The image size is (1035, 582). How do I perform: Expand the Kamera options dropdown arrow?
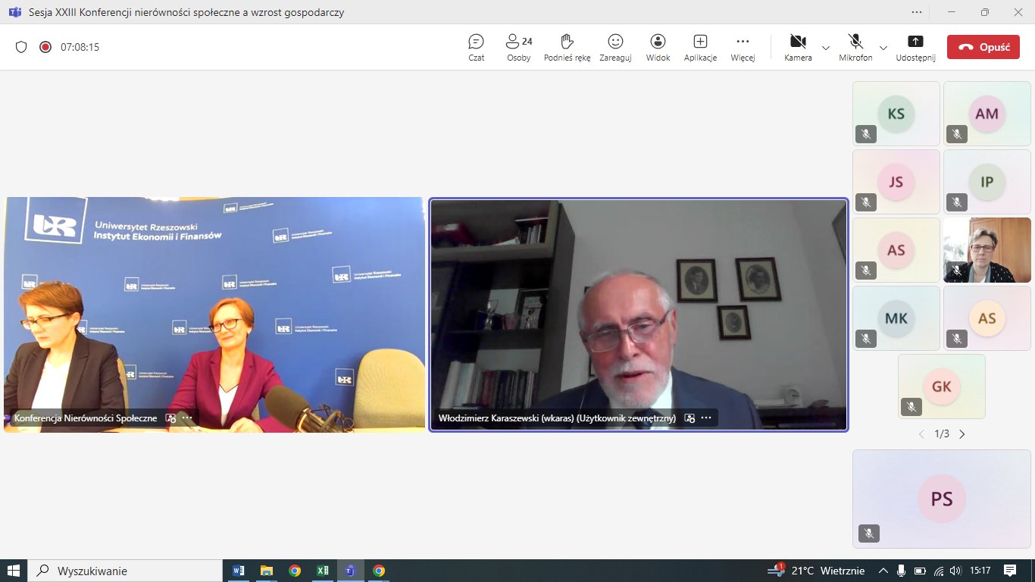coord(826,47)
